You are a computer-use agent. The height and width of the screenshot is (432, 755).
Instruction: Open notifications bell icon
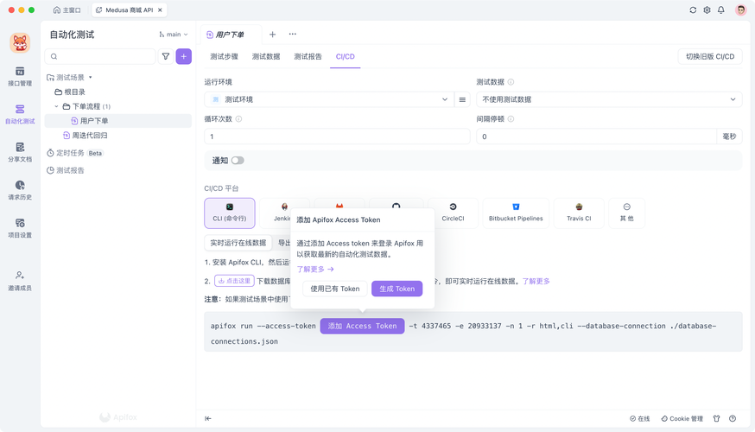pos(720,10)
